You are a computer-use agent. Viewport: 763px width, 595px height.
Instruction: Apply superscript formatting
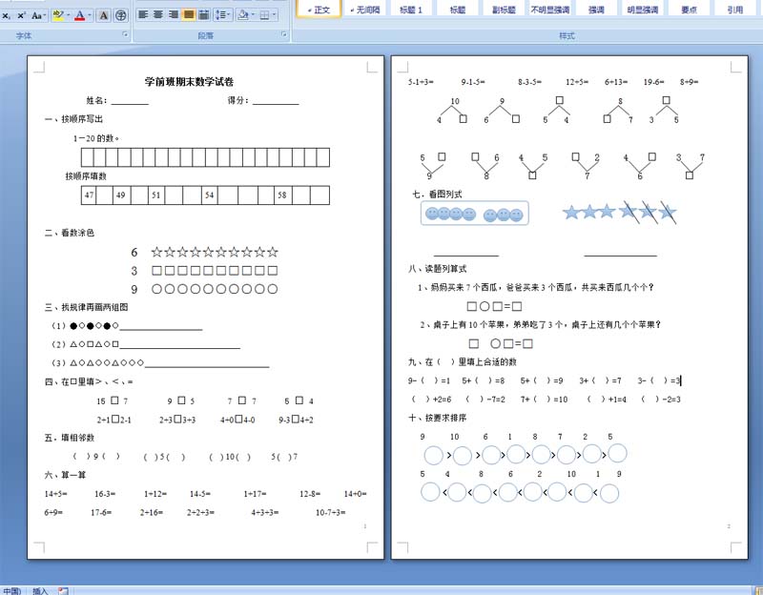[x=21, y=15]
